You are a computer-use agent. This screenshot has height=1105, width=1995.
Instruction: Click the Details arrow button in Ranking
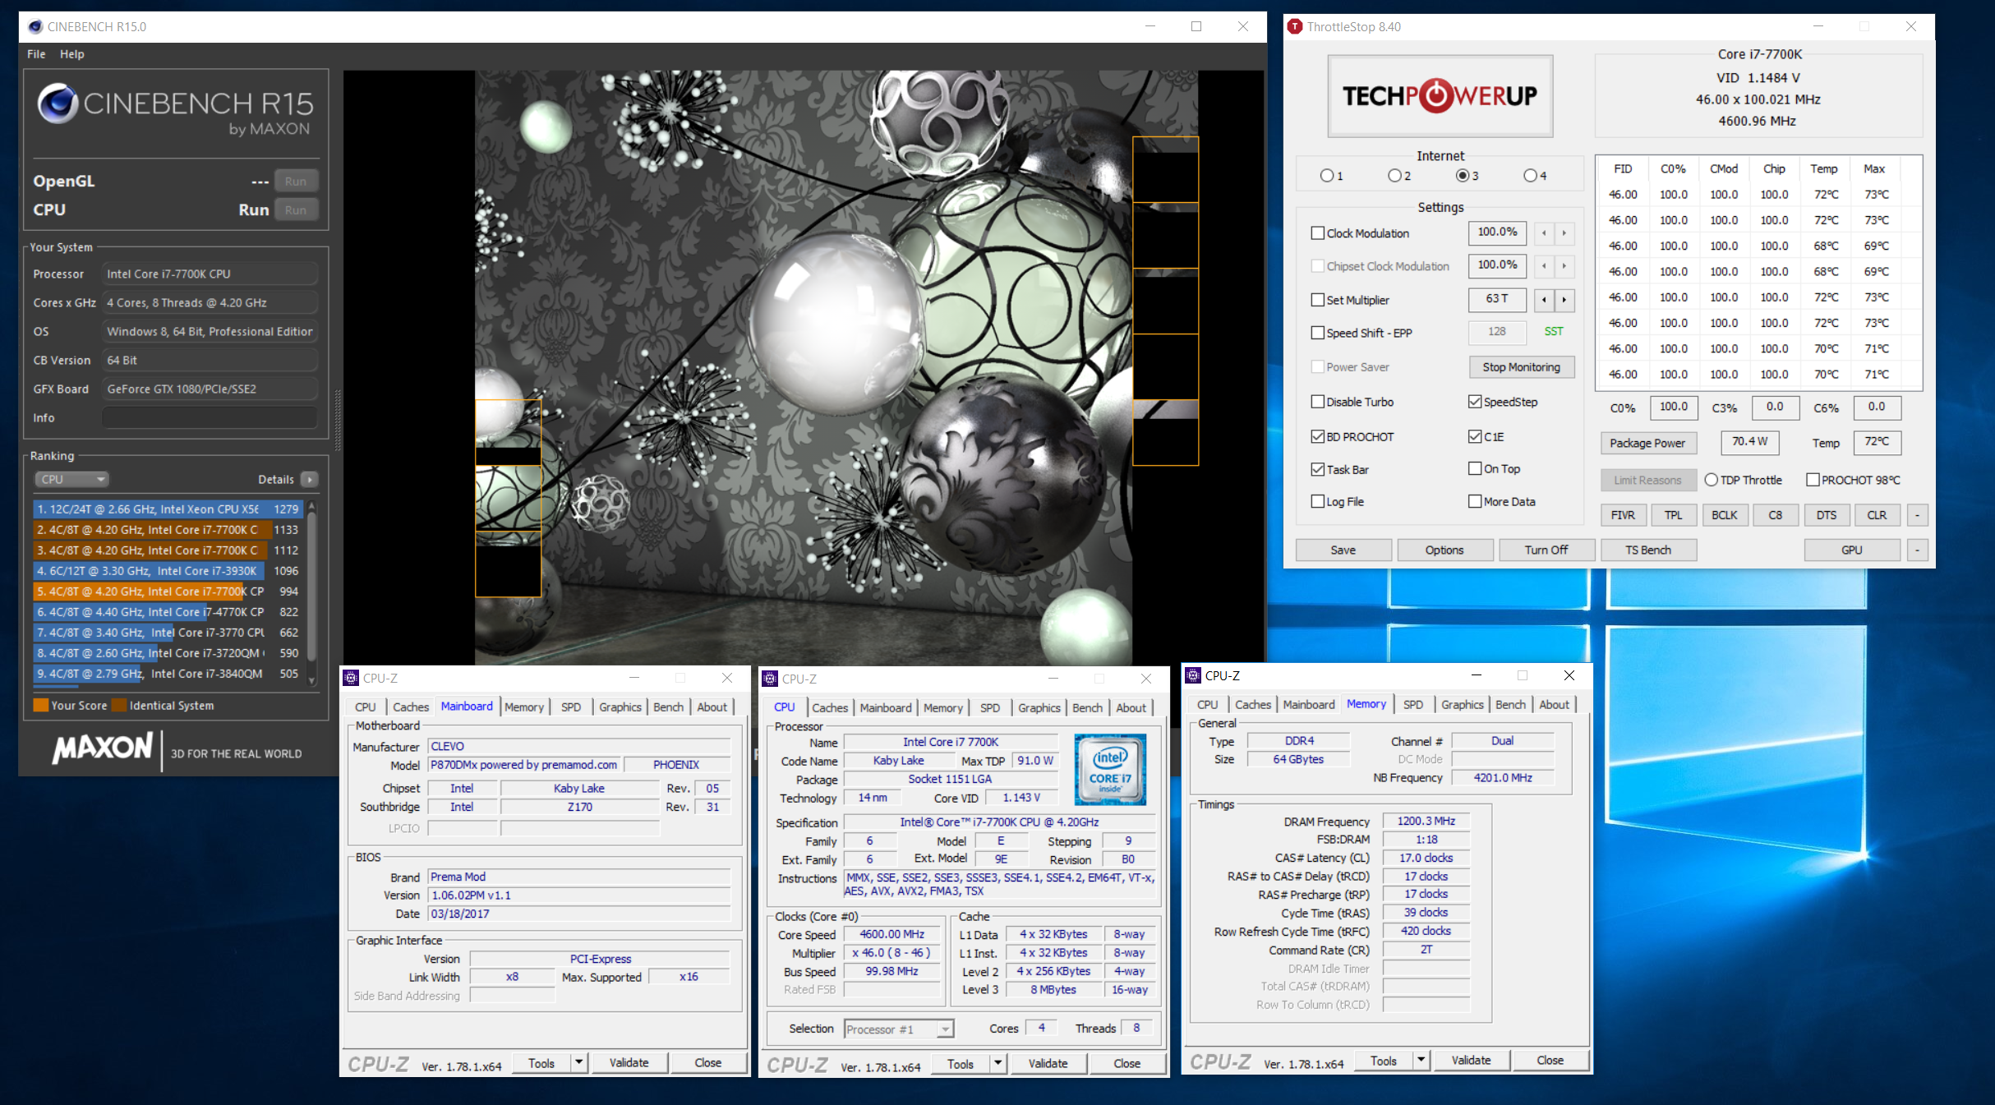(310, 479)
